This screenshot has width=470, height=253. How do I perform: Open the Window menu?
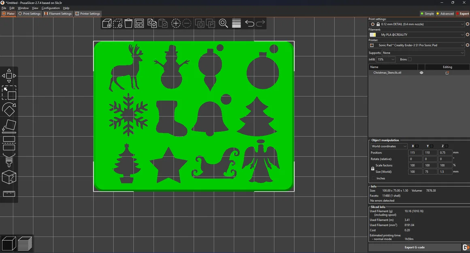(23, 8)
